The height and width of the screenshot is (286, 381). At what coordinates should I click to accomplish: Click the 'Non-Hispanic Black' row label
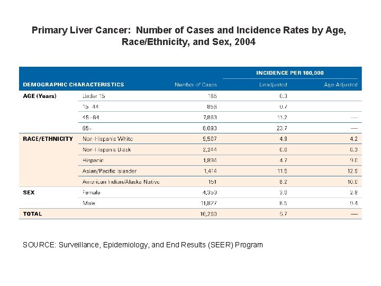tap(107, 149)
